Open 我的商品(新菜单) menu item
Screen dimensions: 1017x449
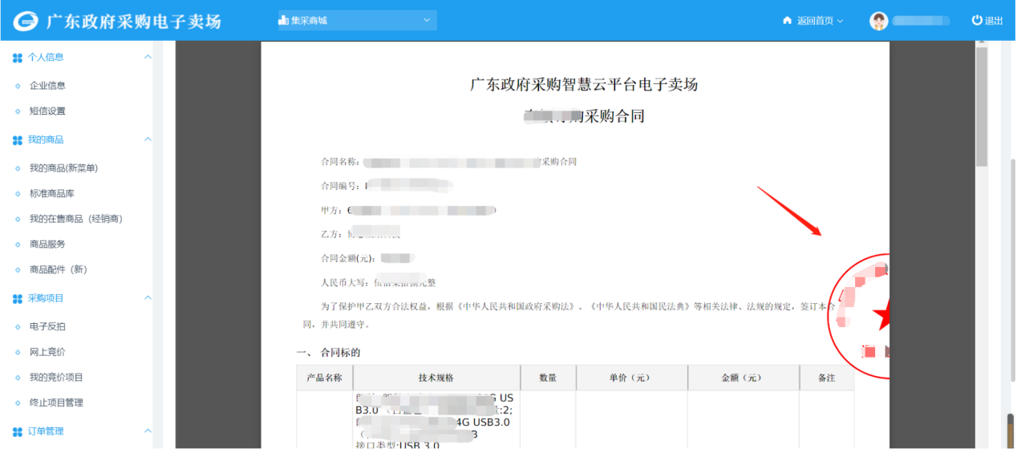(x=63, y=168)
